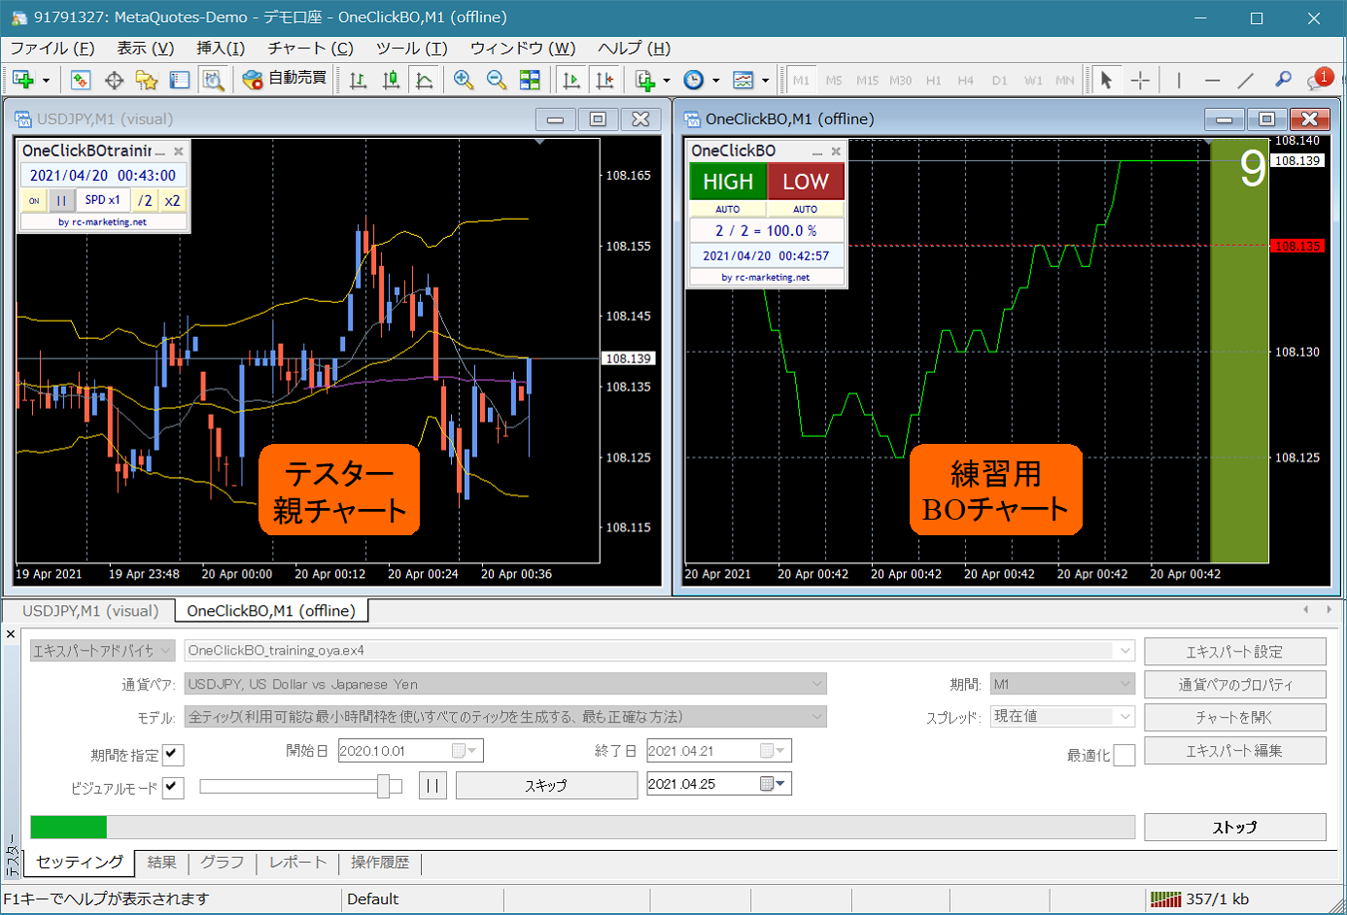Click the x2 speed button
Image resolution: width=1347 pixels, height=915 pixels.
pos(172,200)
